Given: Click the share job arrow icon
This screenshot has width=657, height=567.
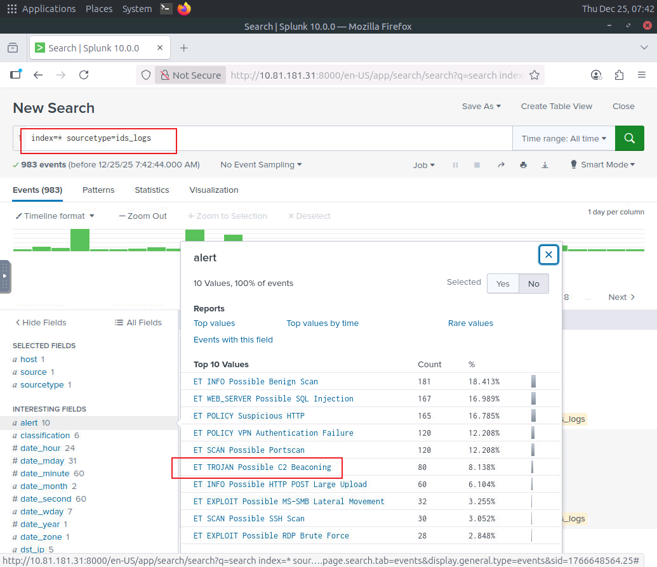Looking at the screenshot, I should tap(501, 165).
